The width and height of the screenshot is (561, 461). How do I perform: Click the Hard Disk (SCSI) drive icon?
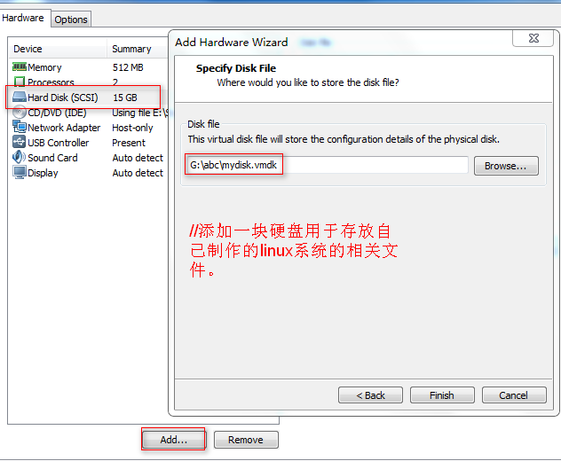[20, 97]
